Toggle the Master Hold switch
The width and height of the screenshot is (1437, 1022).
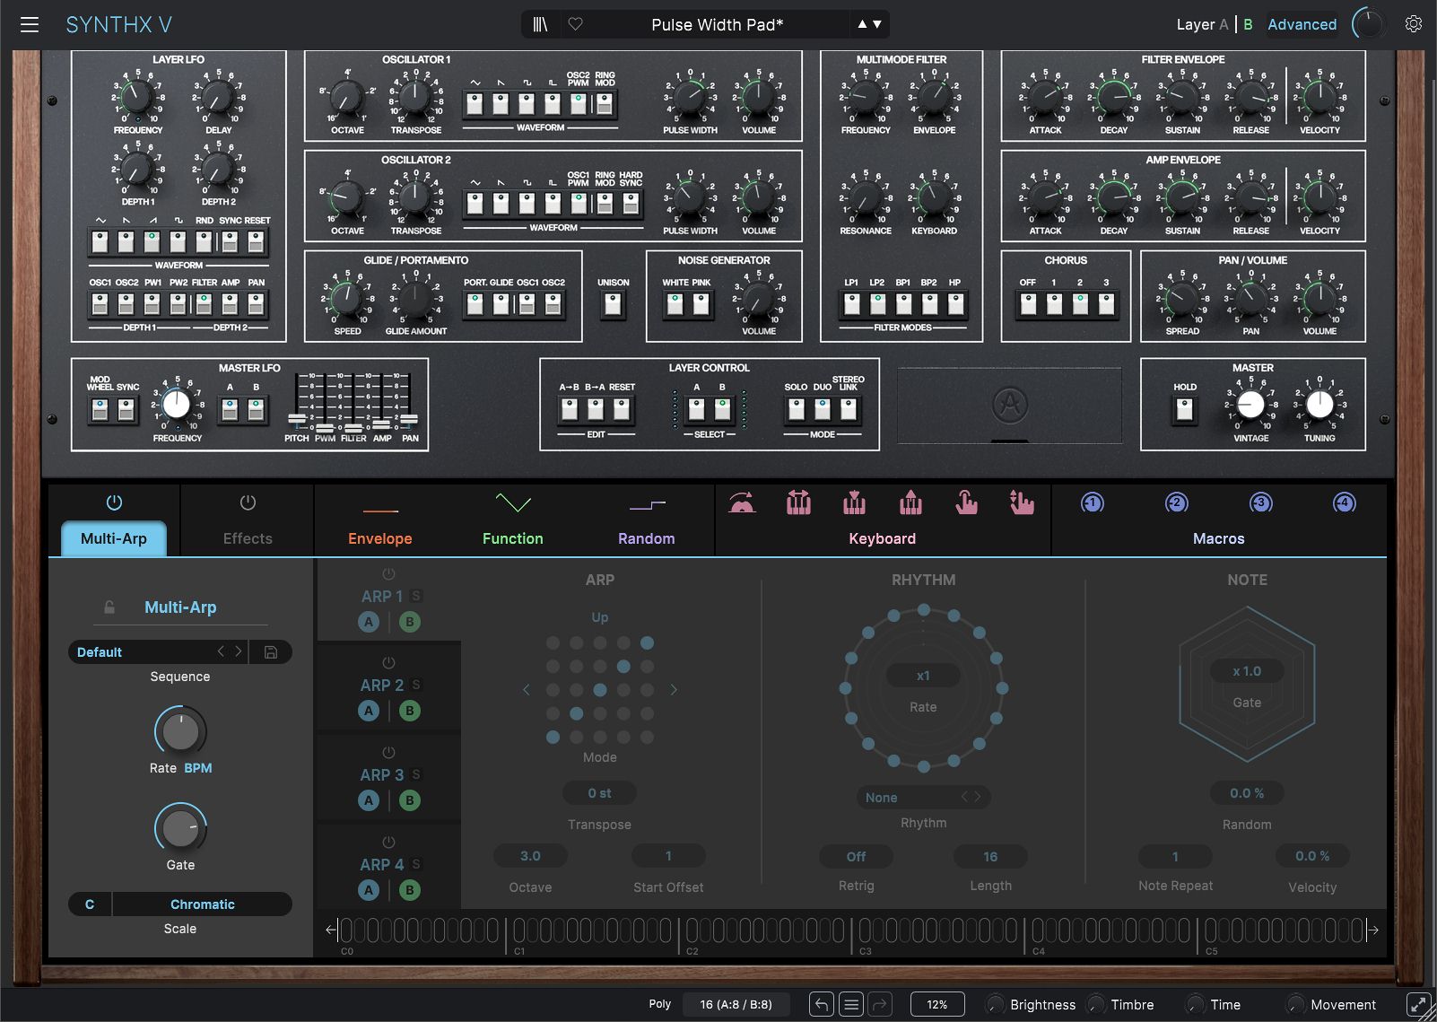click(1185, 410)
